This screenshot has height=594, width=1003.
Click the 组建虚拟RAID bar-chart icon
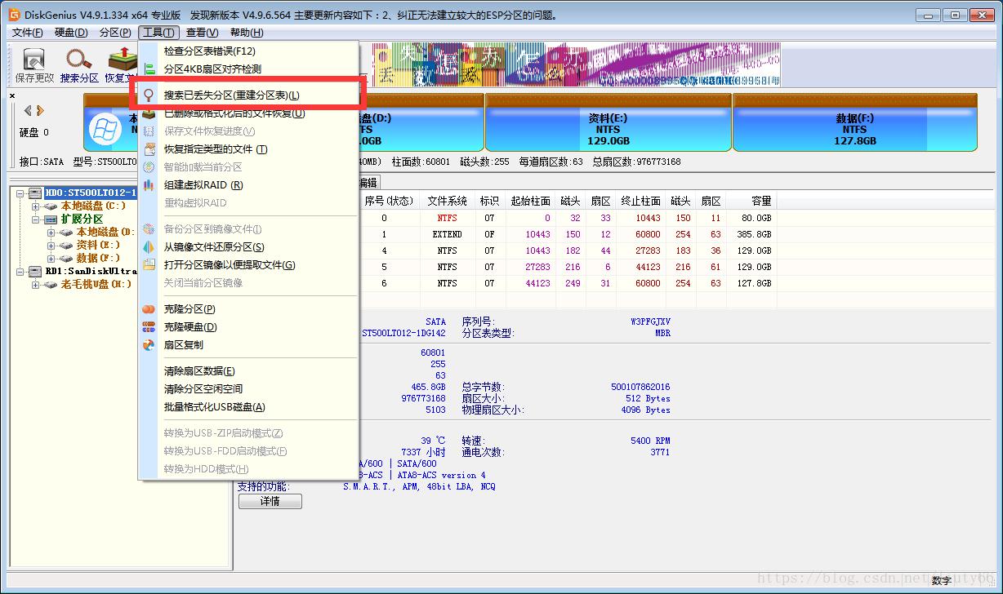coord(149,185)
